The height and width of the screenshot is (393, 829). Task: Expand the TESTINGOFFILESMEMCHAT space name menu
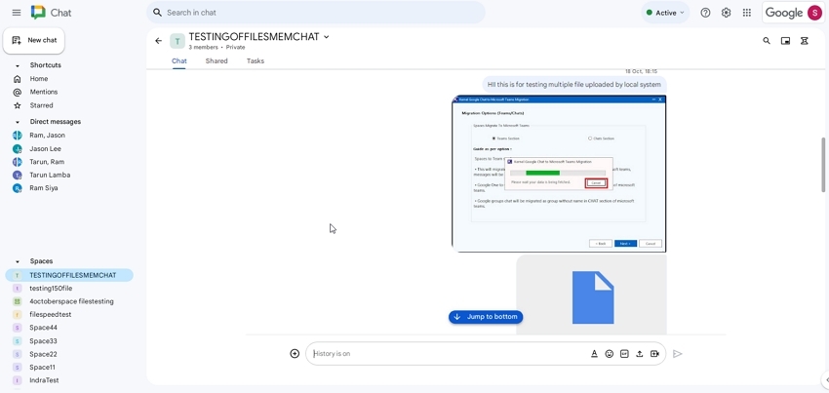[326, 36]
